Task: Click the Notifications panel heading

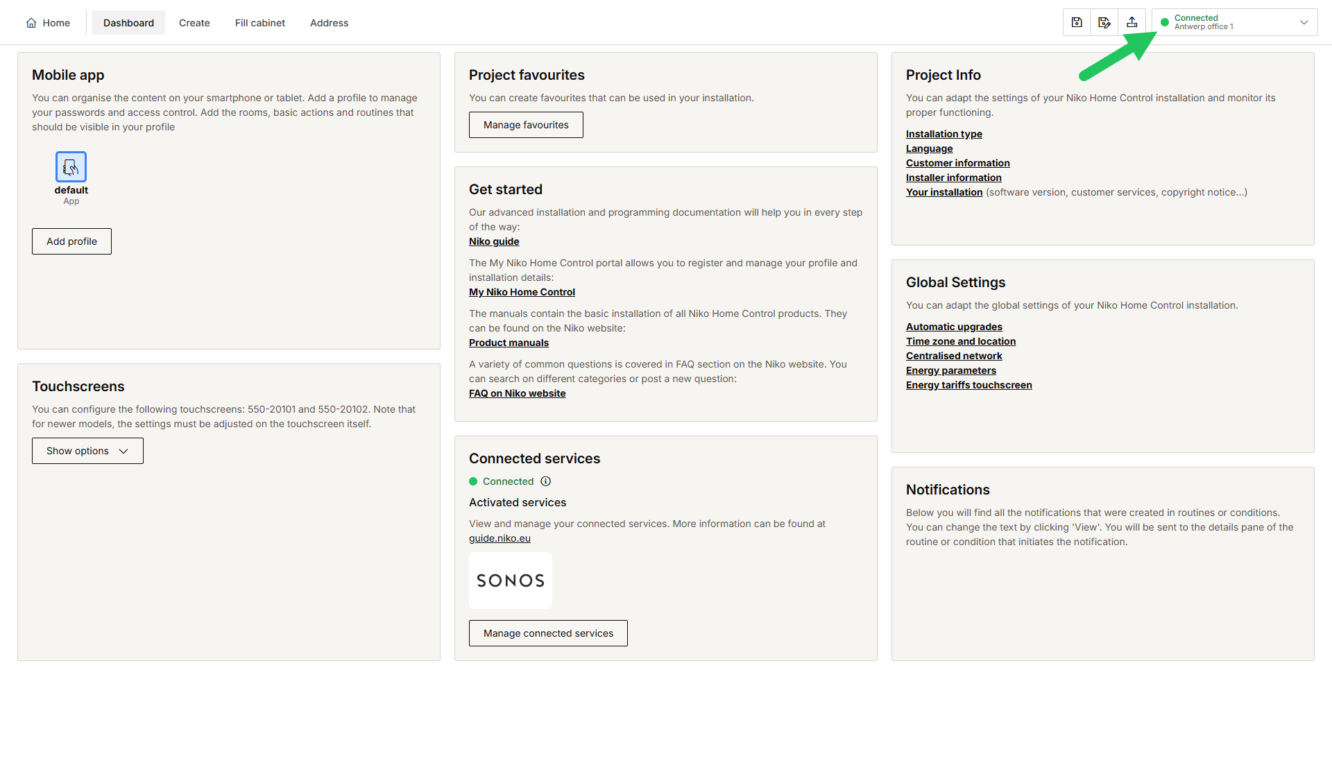Action: [x=948, y=490]
